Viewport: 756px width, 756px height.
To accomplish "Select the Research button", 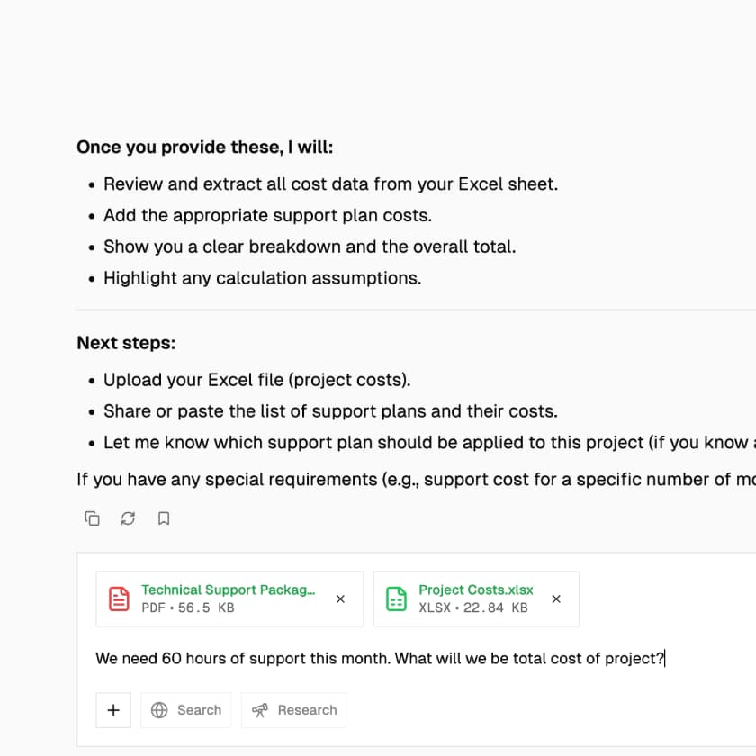I will pyautogui.click(x=294, y=710).
